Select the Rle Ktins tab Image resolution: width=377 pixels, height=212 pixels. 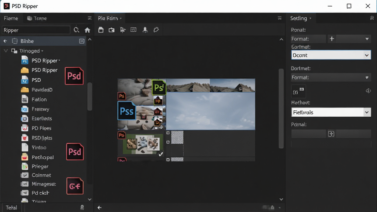click(x=108, y=18)
